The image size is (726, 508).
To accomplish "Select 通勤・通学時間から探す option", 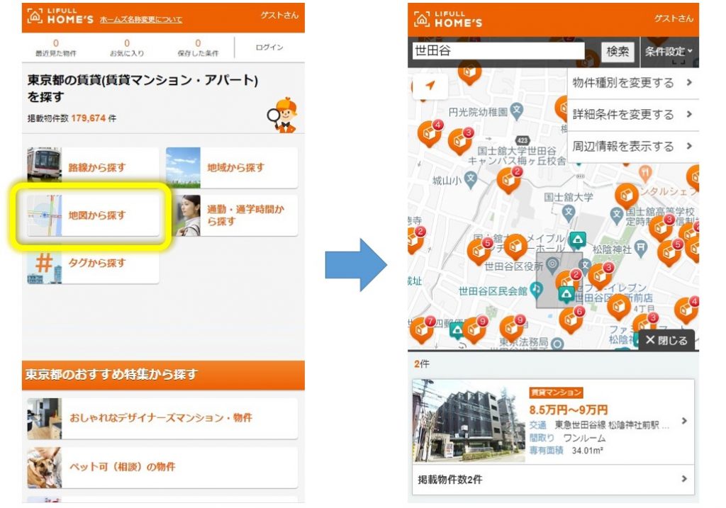I will (232, 215).
